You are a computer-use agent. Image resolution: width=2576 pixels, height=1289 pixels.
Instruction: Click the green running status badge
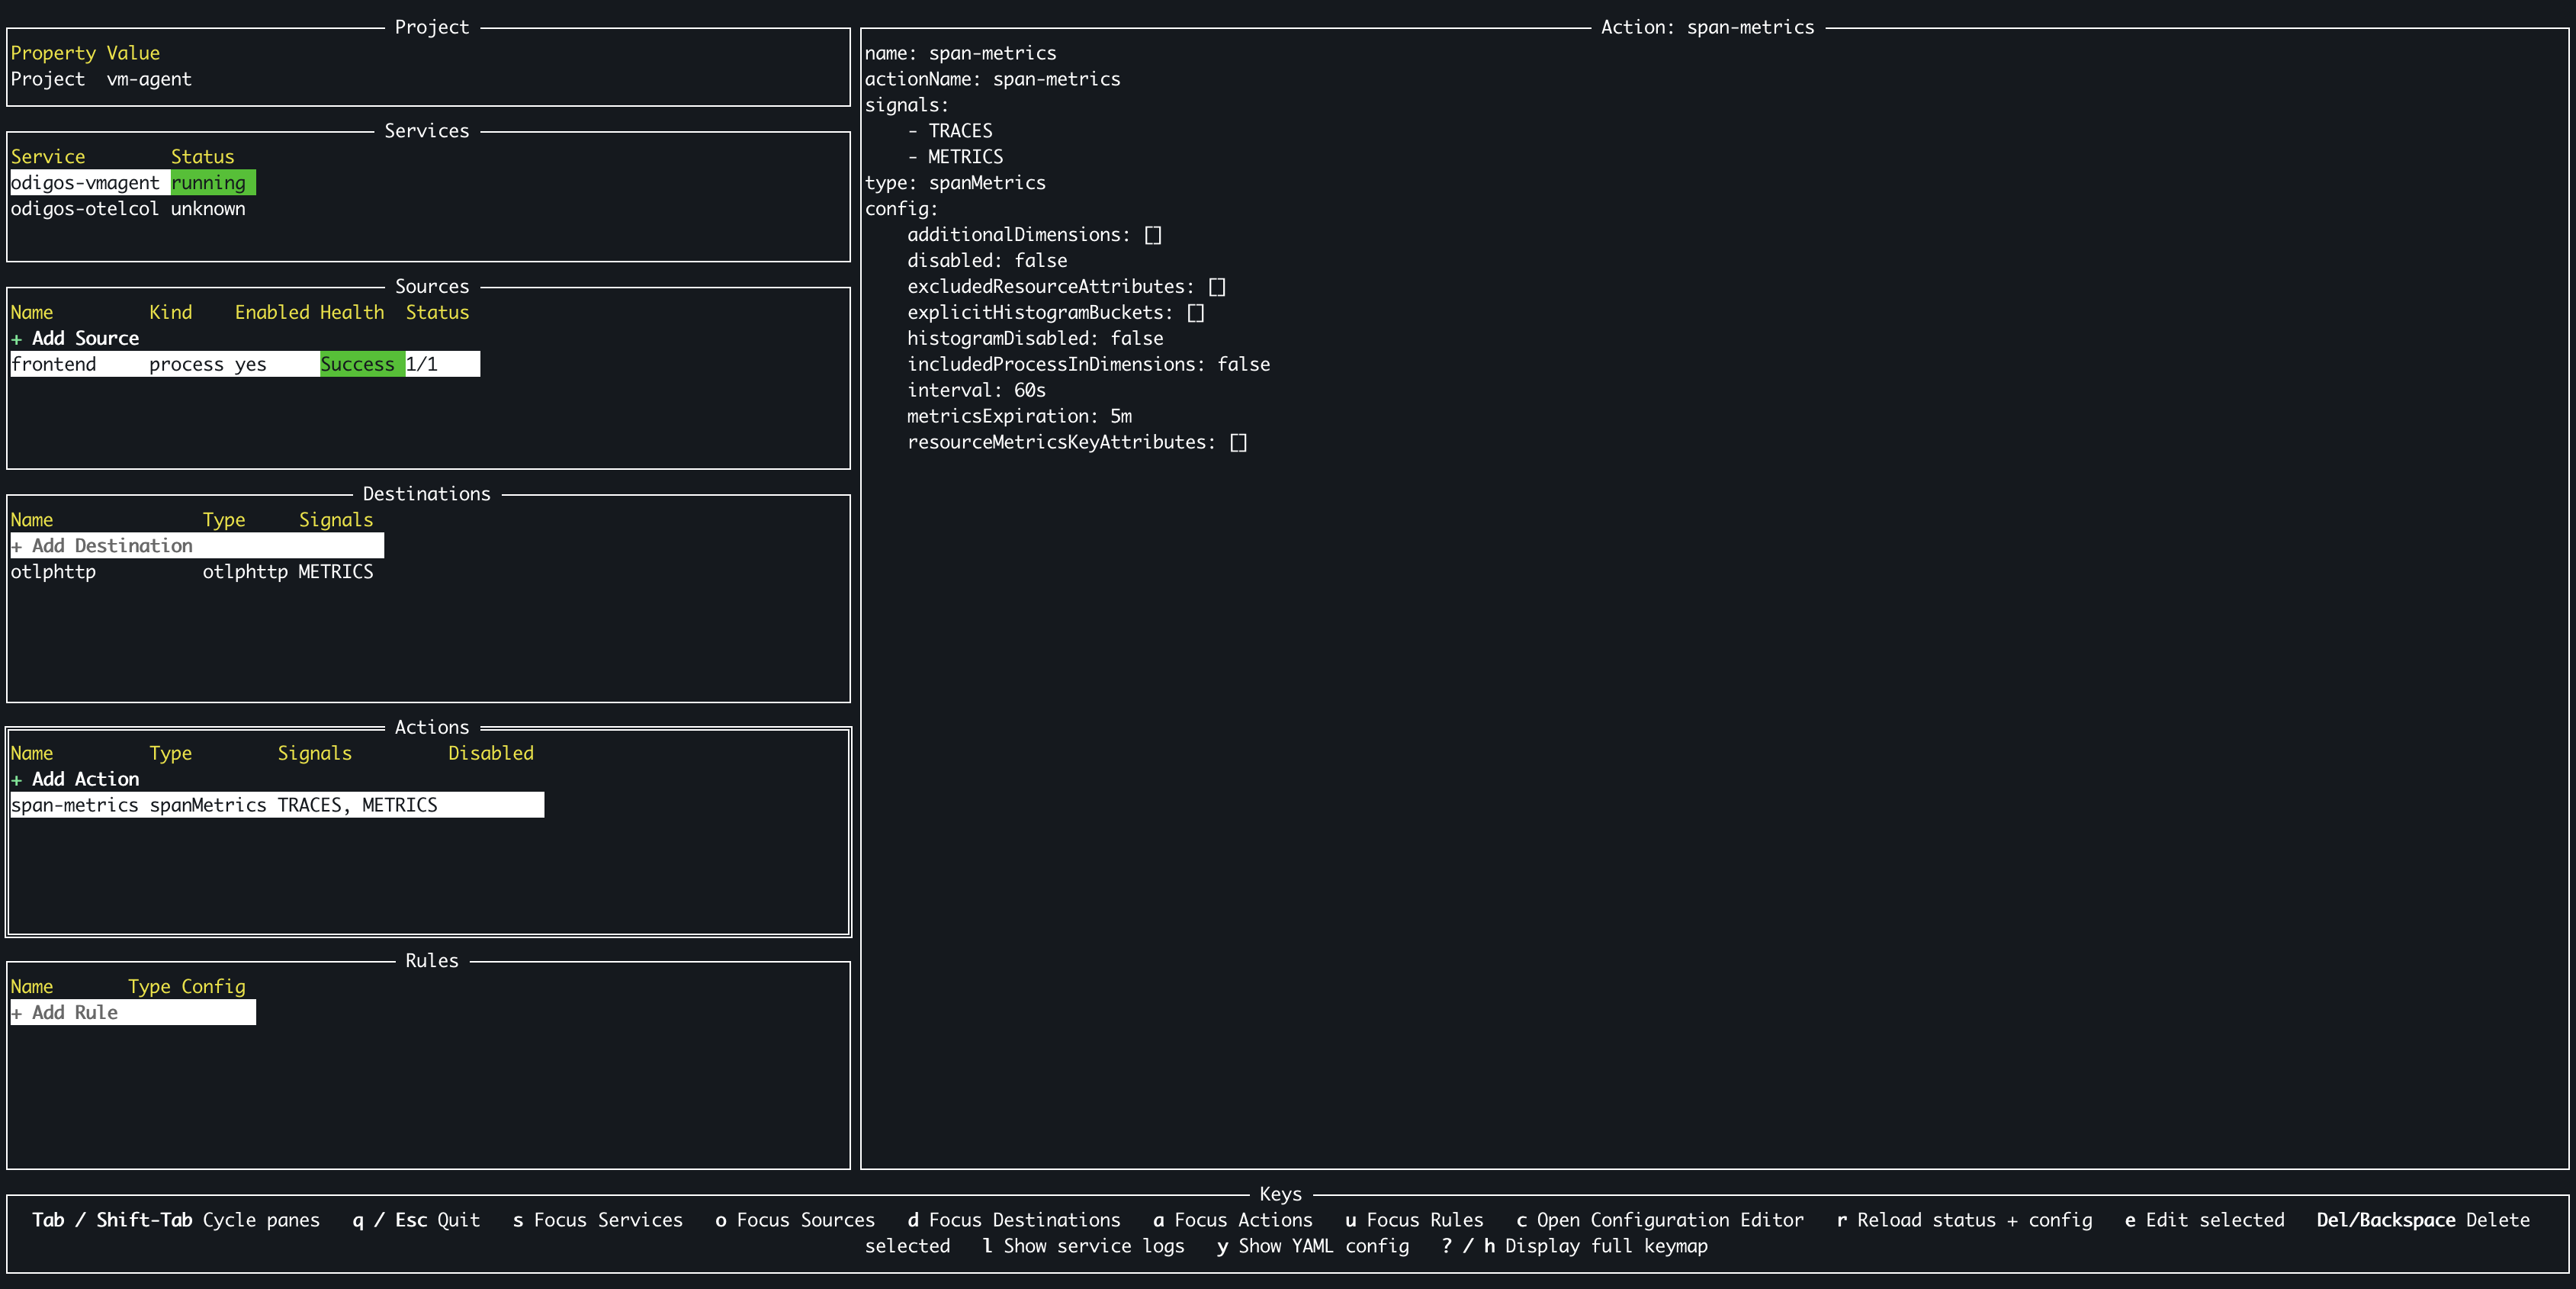tap(212, 183)
